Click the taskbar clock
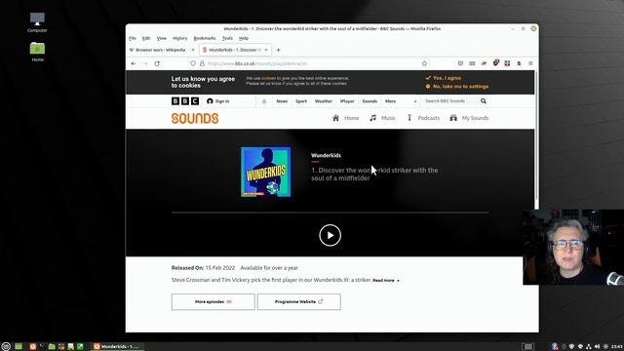The width and height of the screenshot is (624, 351). pos(617,347)
